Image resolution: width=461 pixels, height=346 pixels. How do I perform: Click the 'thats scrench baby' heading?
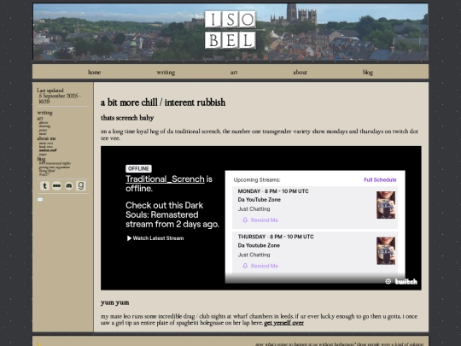coord(127,118)
